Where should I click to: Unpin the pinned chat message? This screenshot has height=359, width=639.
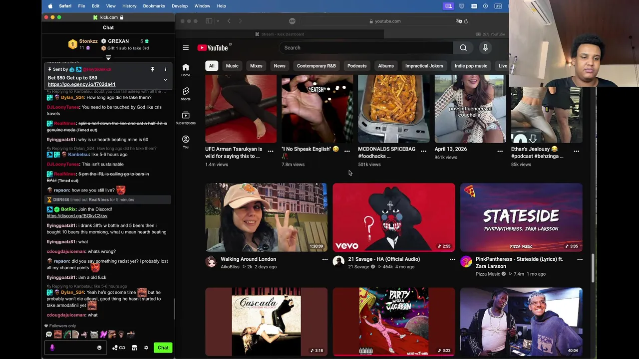click(x=152, y=69)
